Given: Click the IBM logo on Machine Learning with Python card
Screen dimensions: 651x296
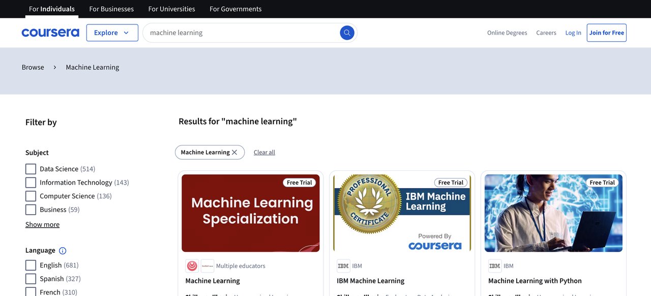Looking at the screenshot, I should point(494,266).
